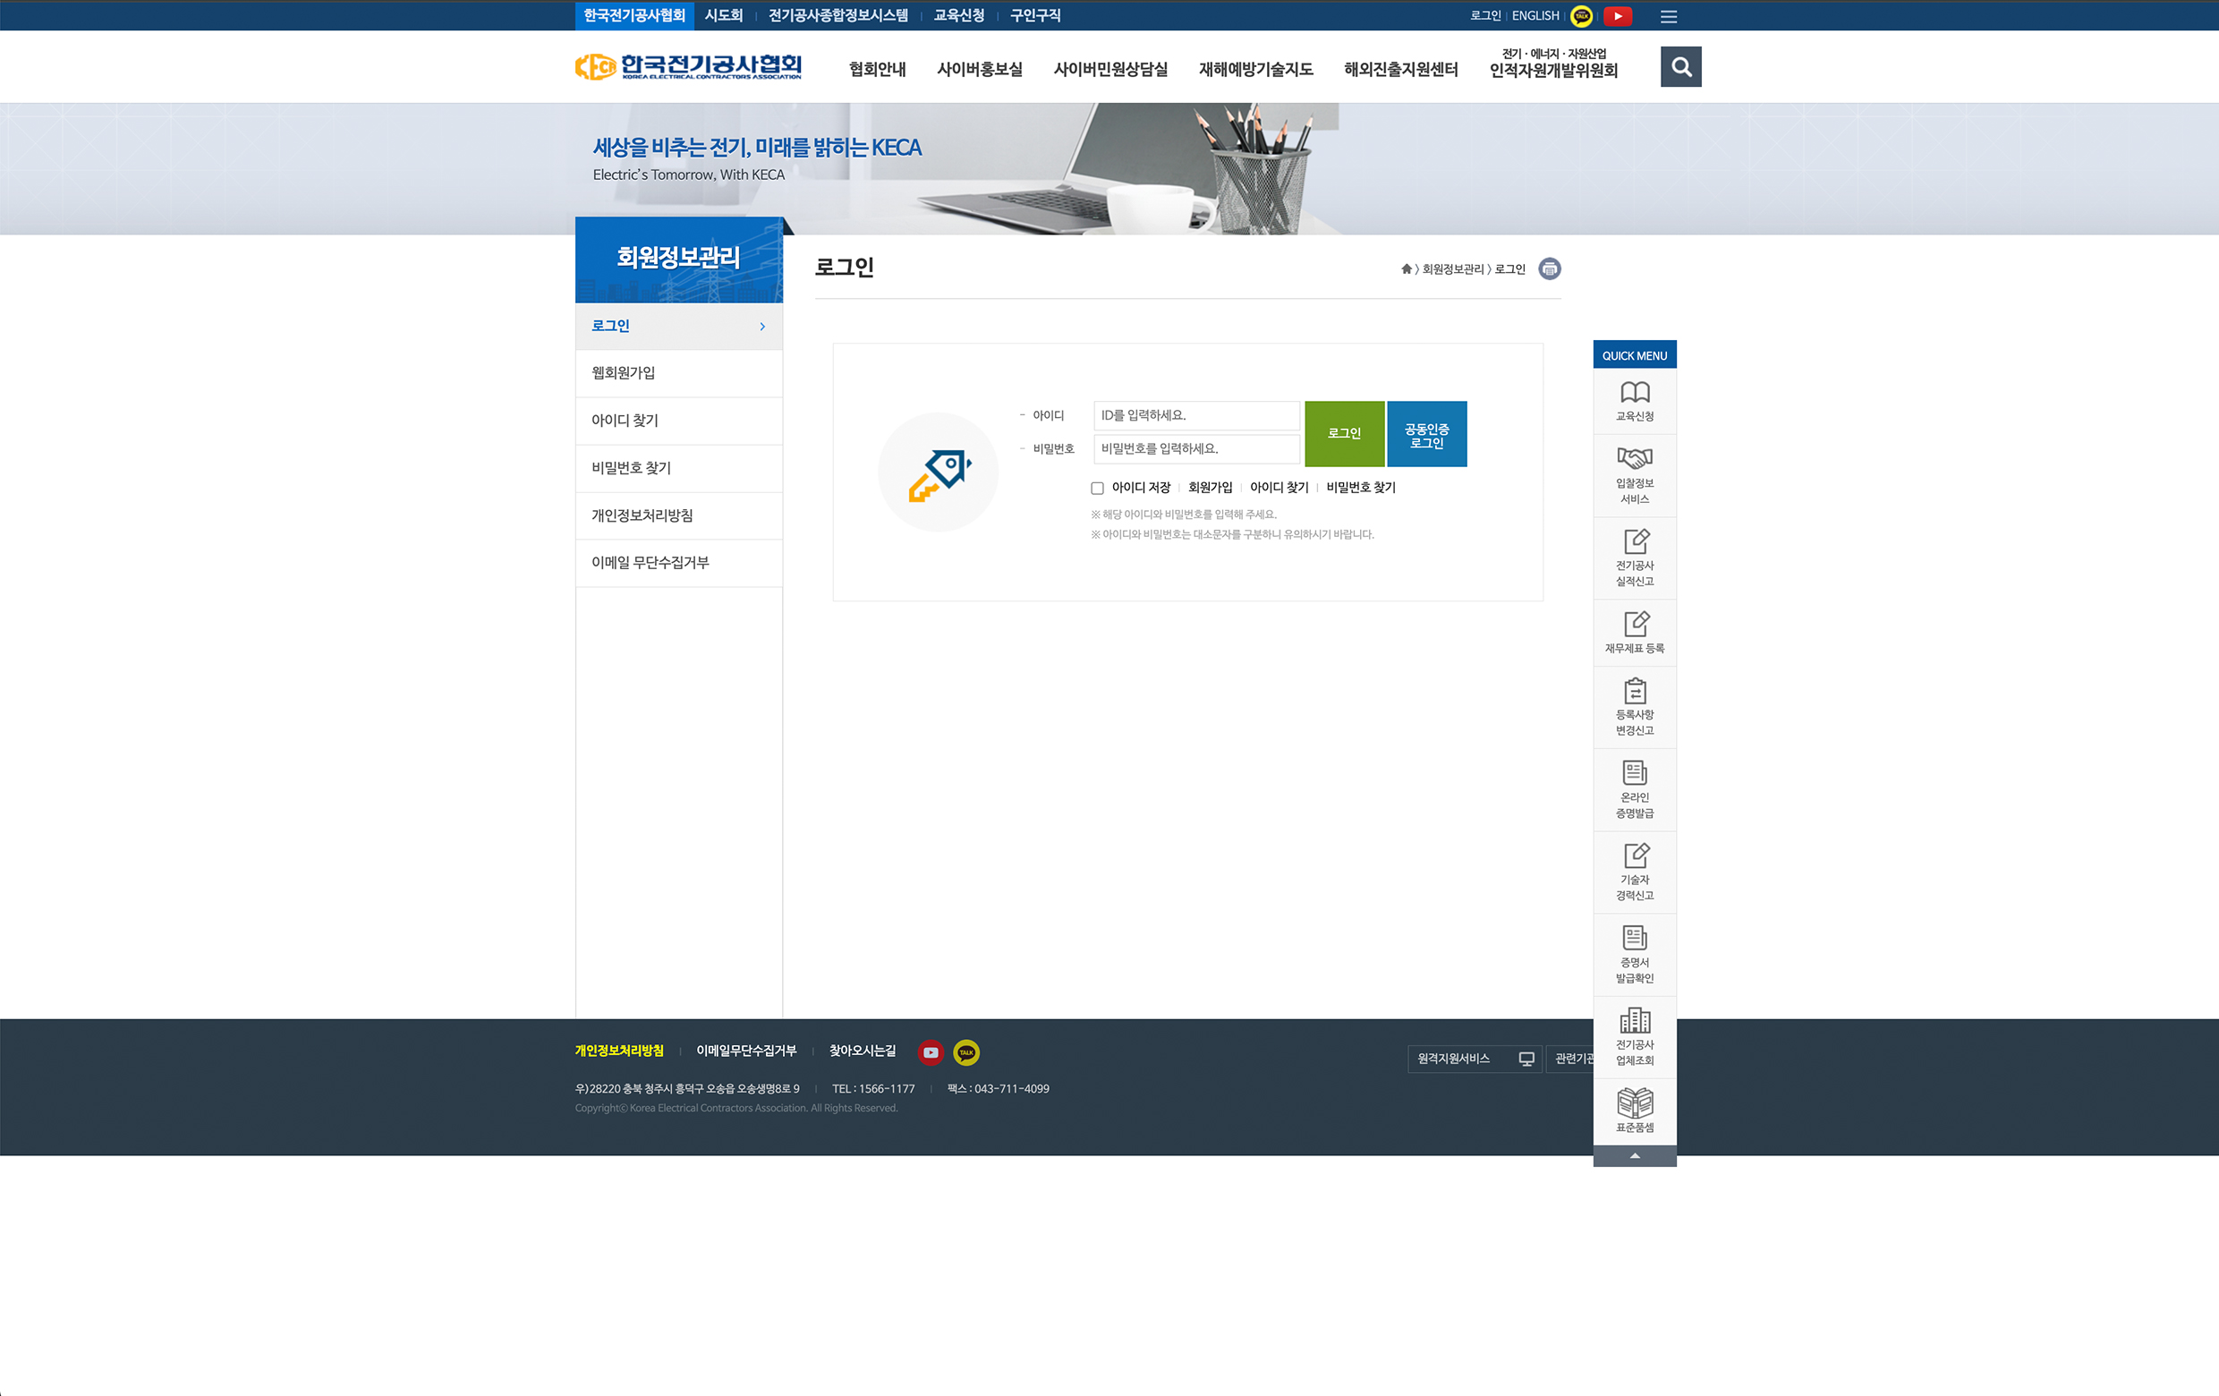Select 웹회원가입 in the side menu
This screenshot has height=1396, width=2219.
(679, 373)
